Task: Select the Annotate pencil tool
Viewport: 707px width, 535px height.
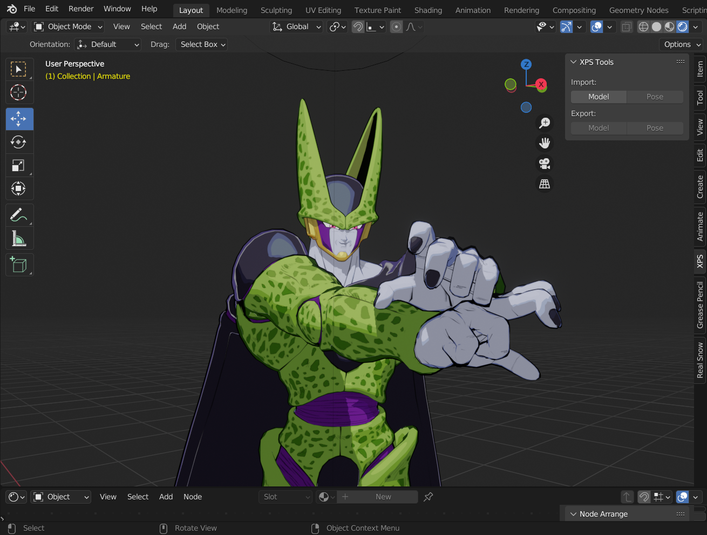Action: point(19,215)
